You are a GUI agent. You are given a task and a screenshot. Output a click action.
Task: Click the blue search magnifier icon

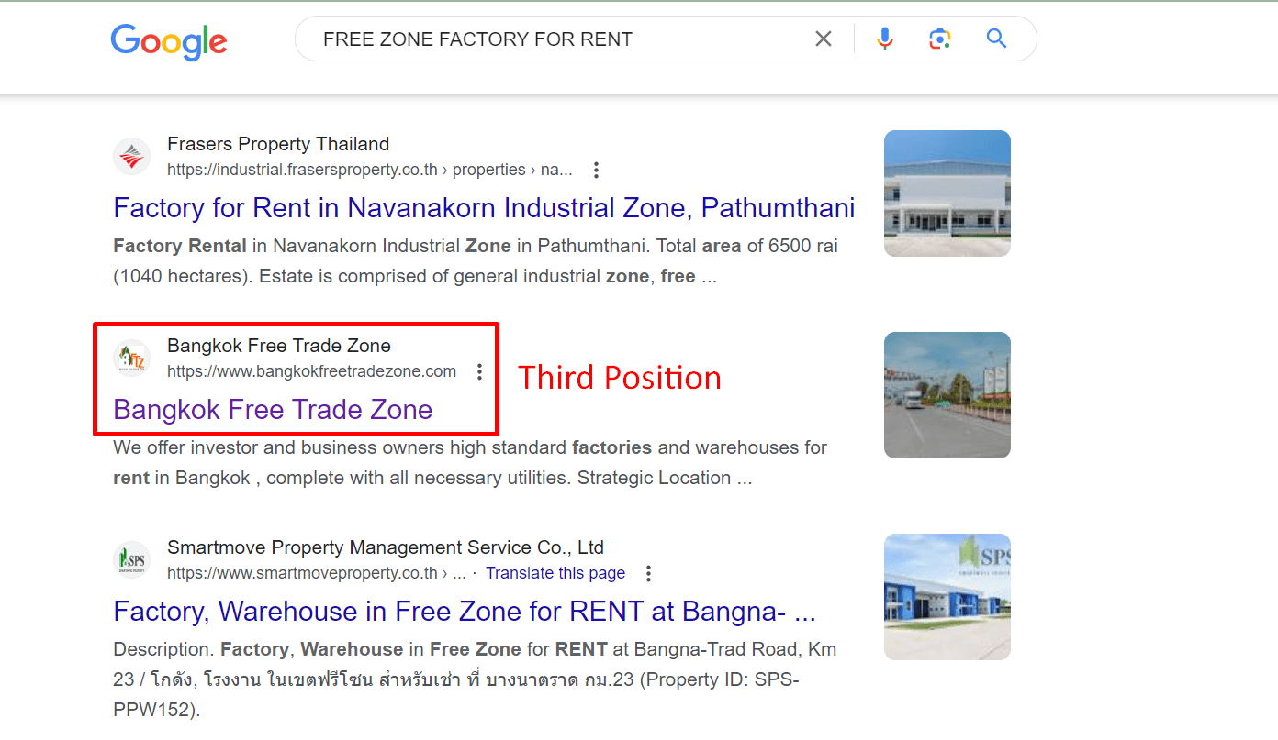tap(996, 39)
